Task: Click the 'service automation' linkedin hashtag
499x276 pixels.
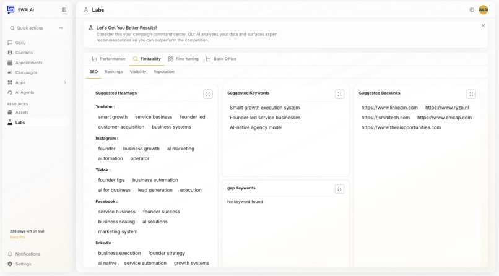Action: (145, 263)
